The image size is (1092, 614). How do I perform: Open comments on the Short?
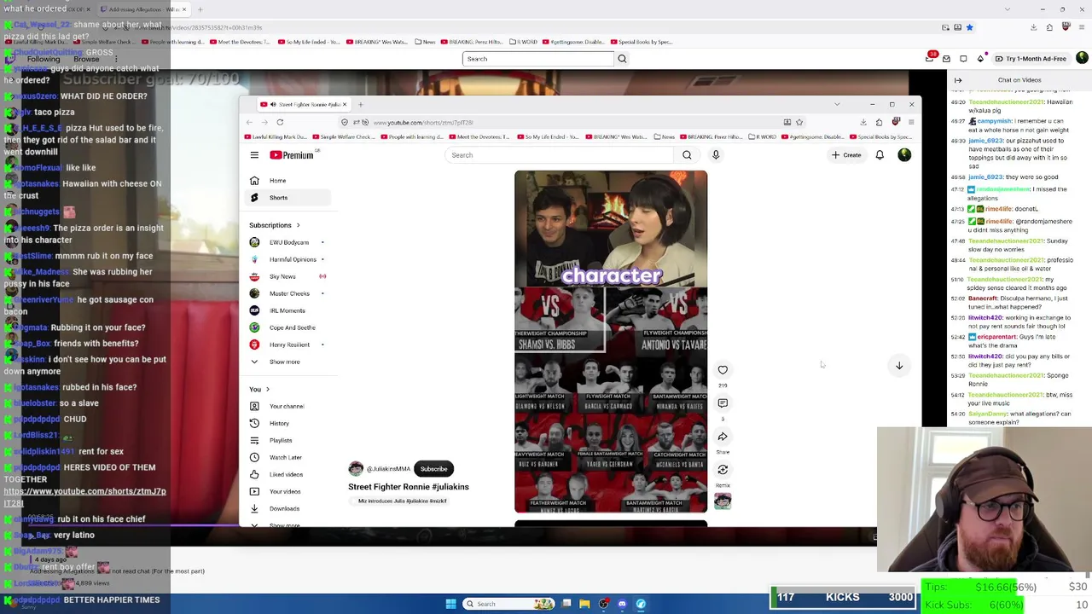click(723, 403)
